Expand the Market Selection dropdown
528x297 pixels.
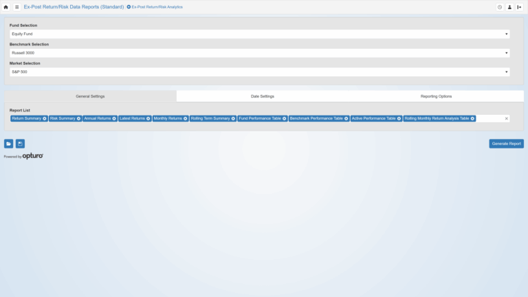[x=259, y=71]
